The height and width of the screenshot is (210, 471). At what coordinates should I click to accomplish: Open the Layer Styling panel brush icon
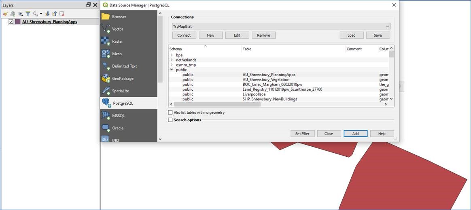pyautogui.click(x=5, y=13)
